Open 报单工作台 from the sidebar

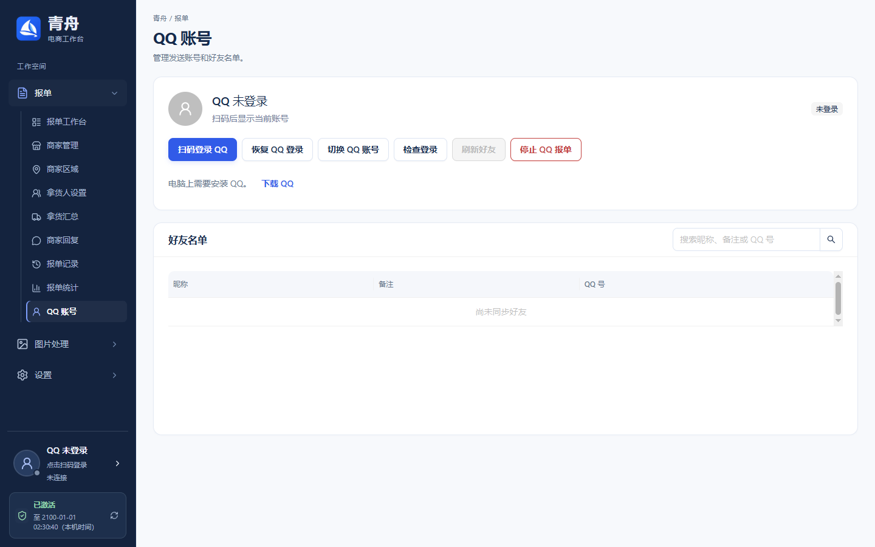click(x=77, y=122)
